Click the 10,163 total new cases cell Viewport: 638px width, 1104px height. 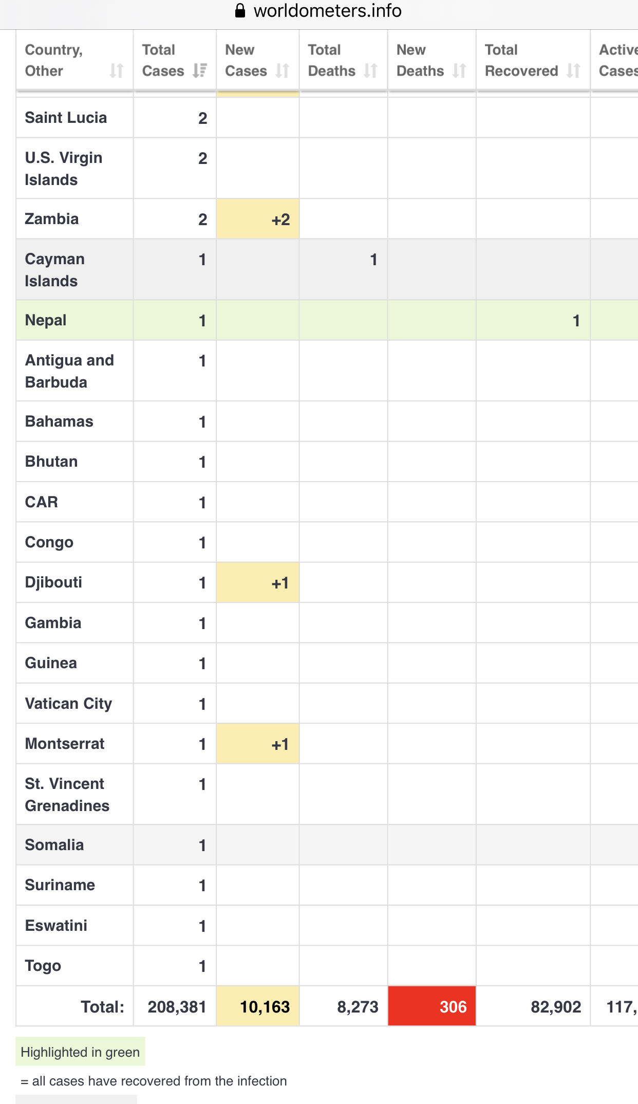258,1006
